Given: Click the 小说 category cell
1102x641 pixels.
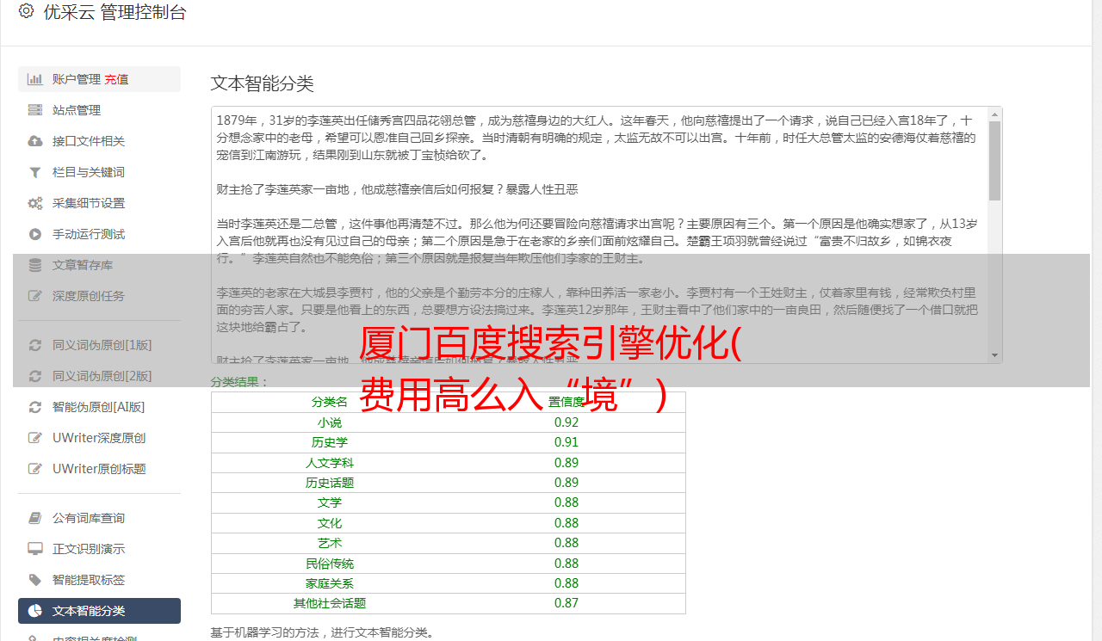Looking at the screenshot, I should (330, 422).
